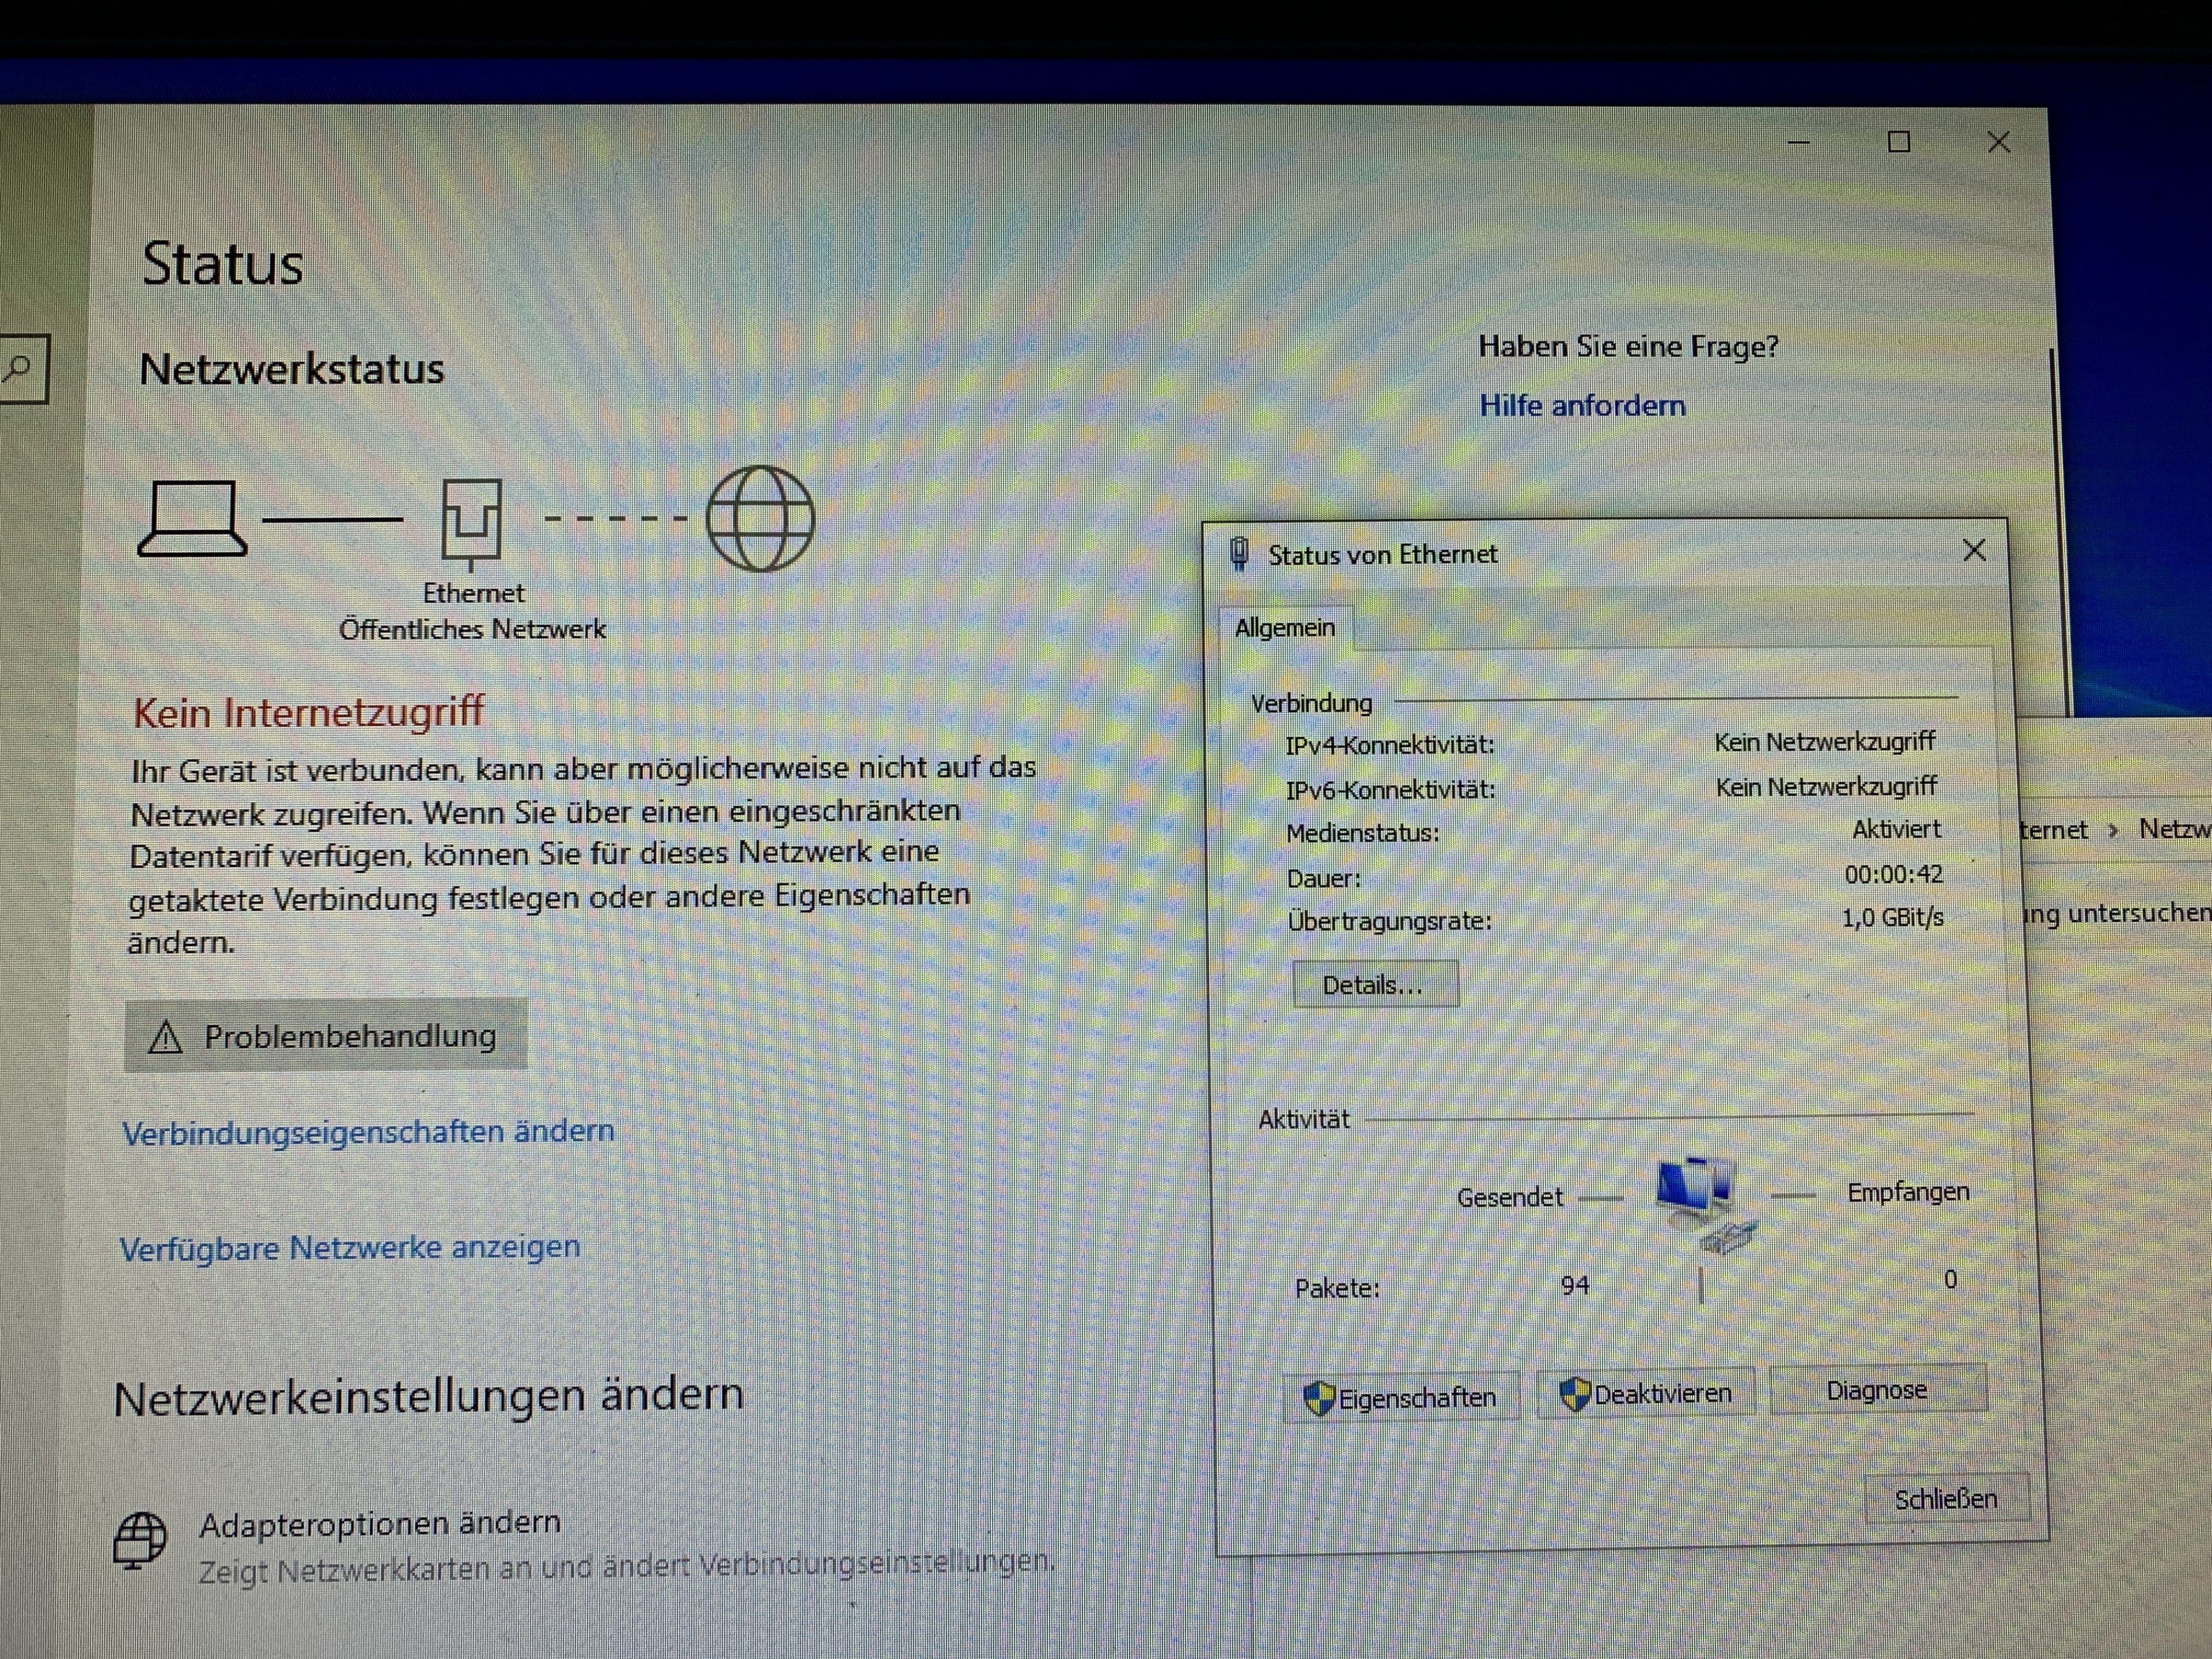
Task: Click the globe internet icon in diagram
Action: [x=760, y=518]
